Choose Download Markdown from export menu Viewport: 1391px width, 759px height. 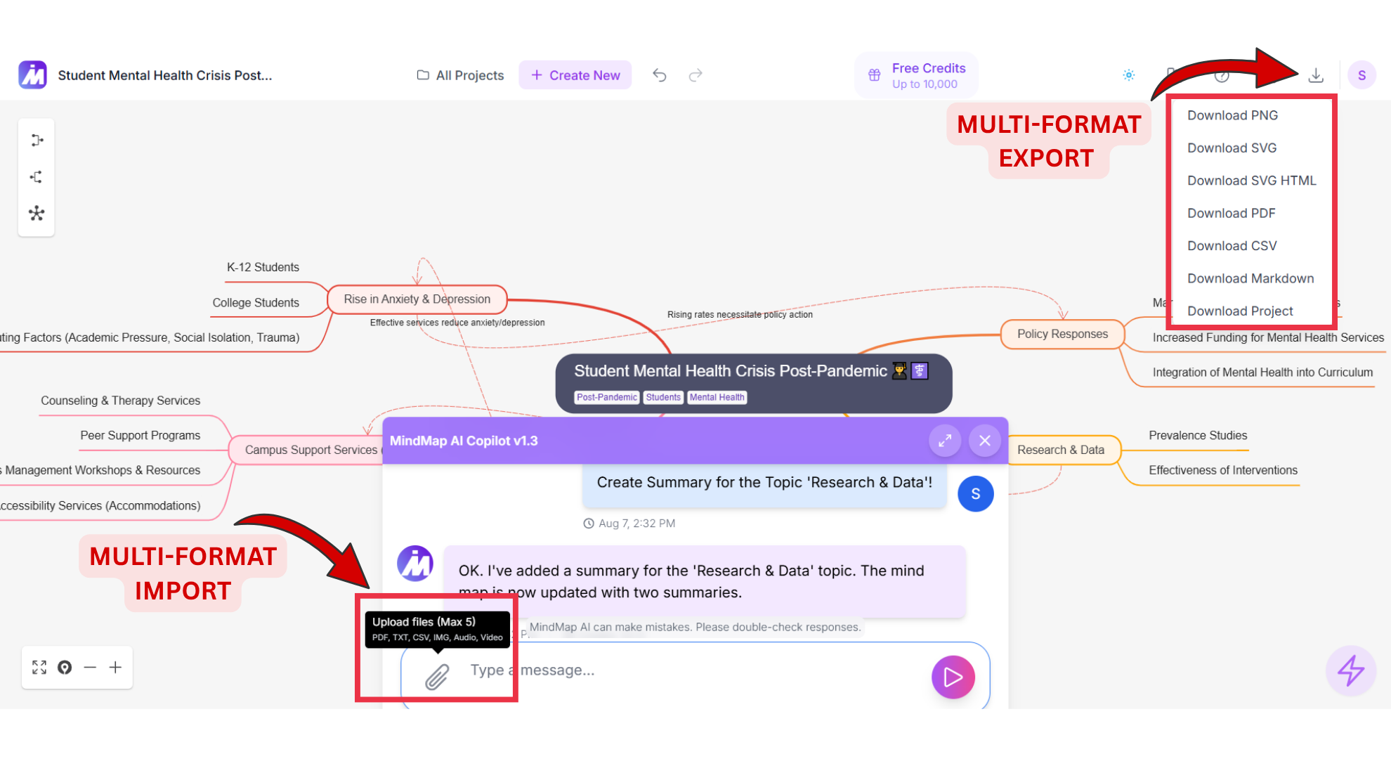click(1250, 278)
